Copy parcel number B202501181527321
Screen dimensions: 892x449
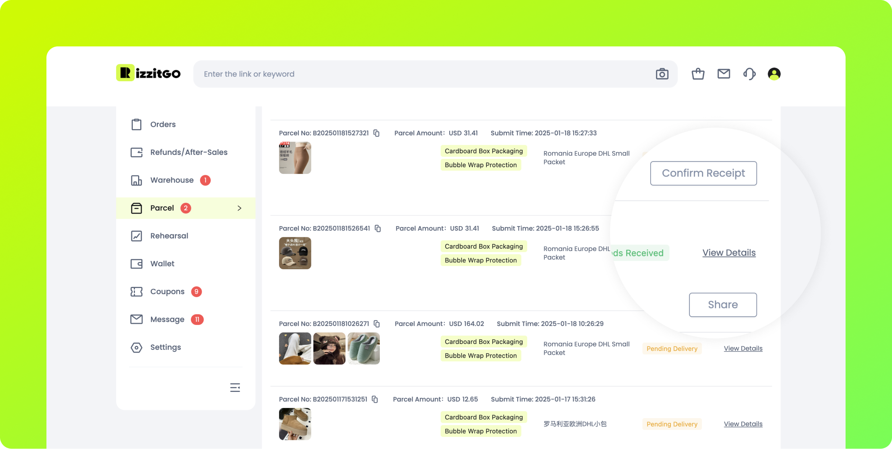pyautogui.click(x=377, y=133)
